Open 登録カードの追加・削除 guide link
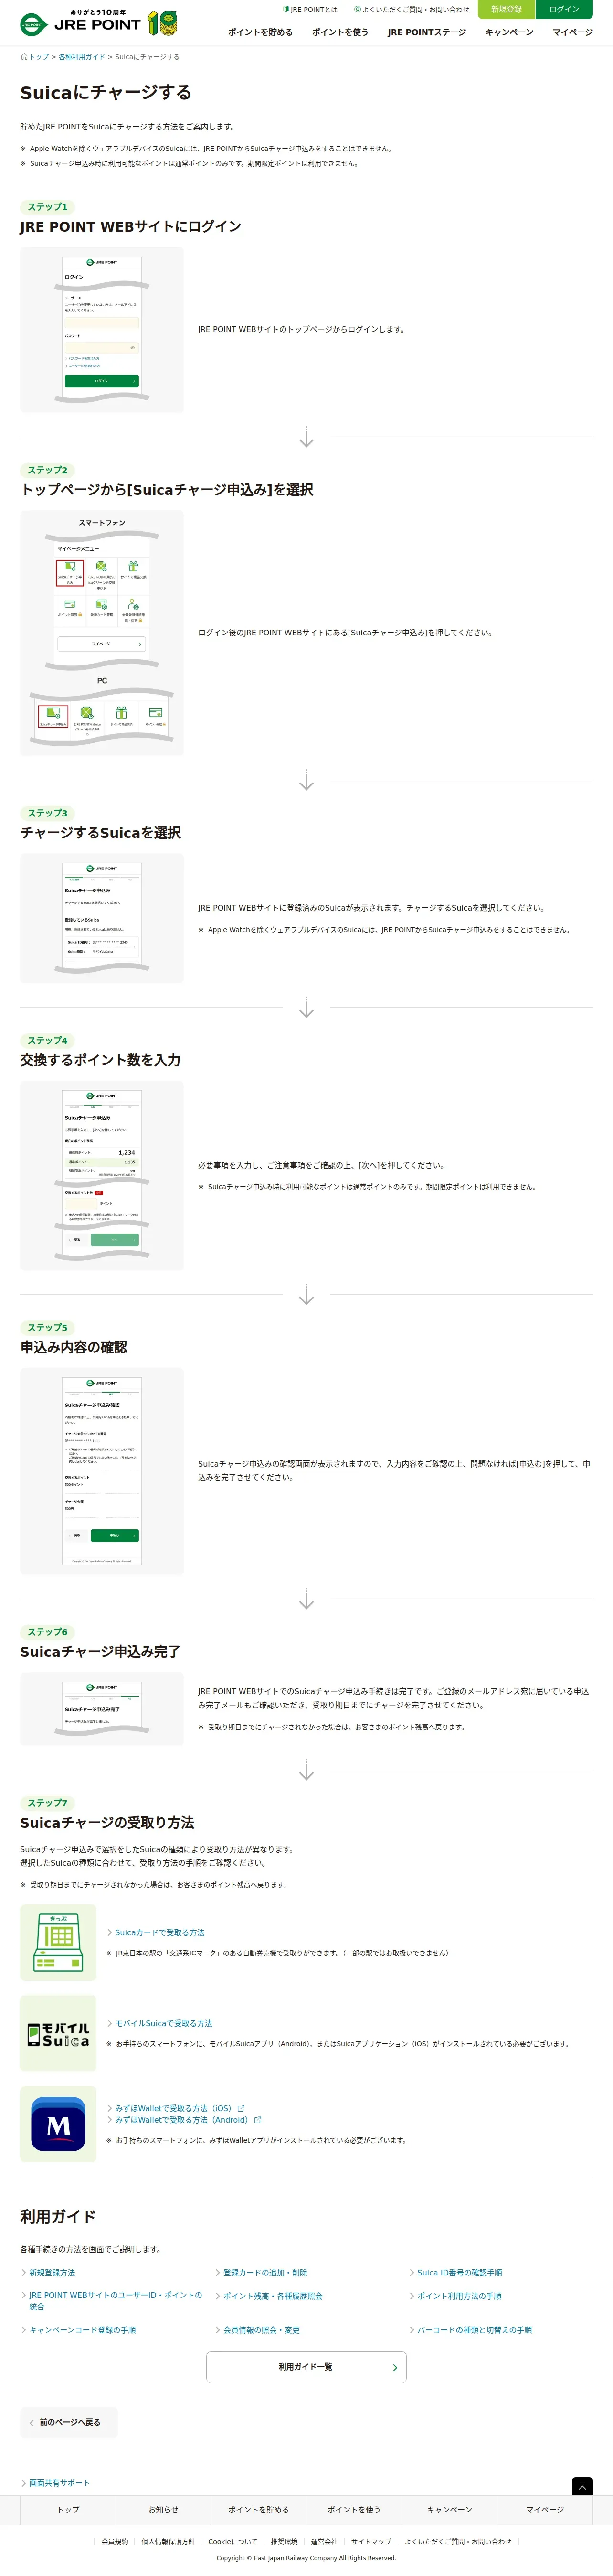613x2576 pixels. [264, 2273]
